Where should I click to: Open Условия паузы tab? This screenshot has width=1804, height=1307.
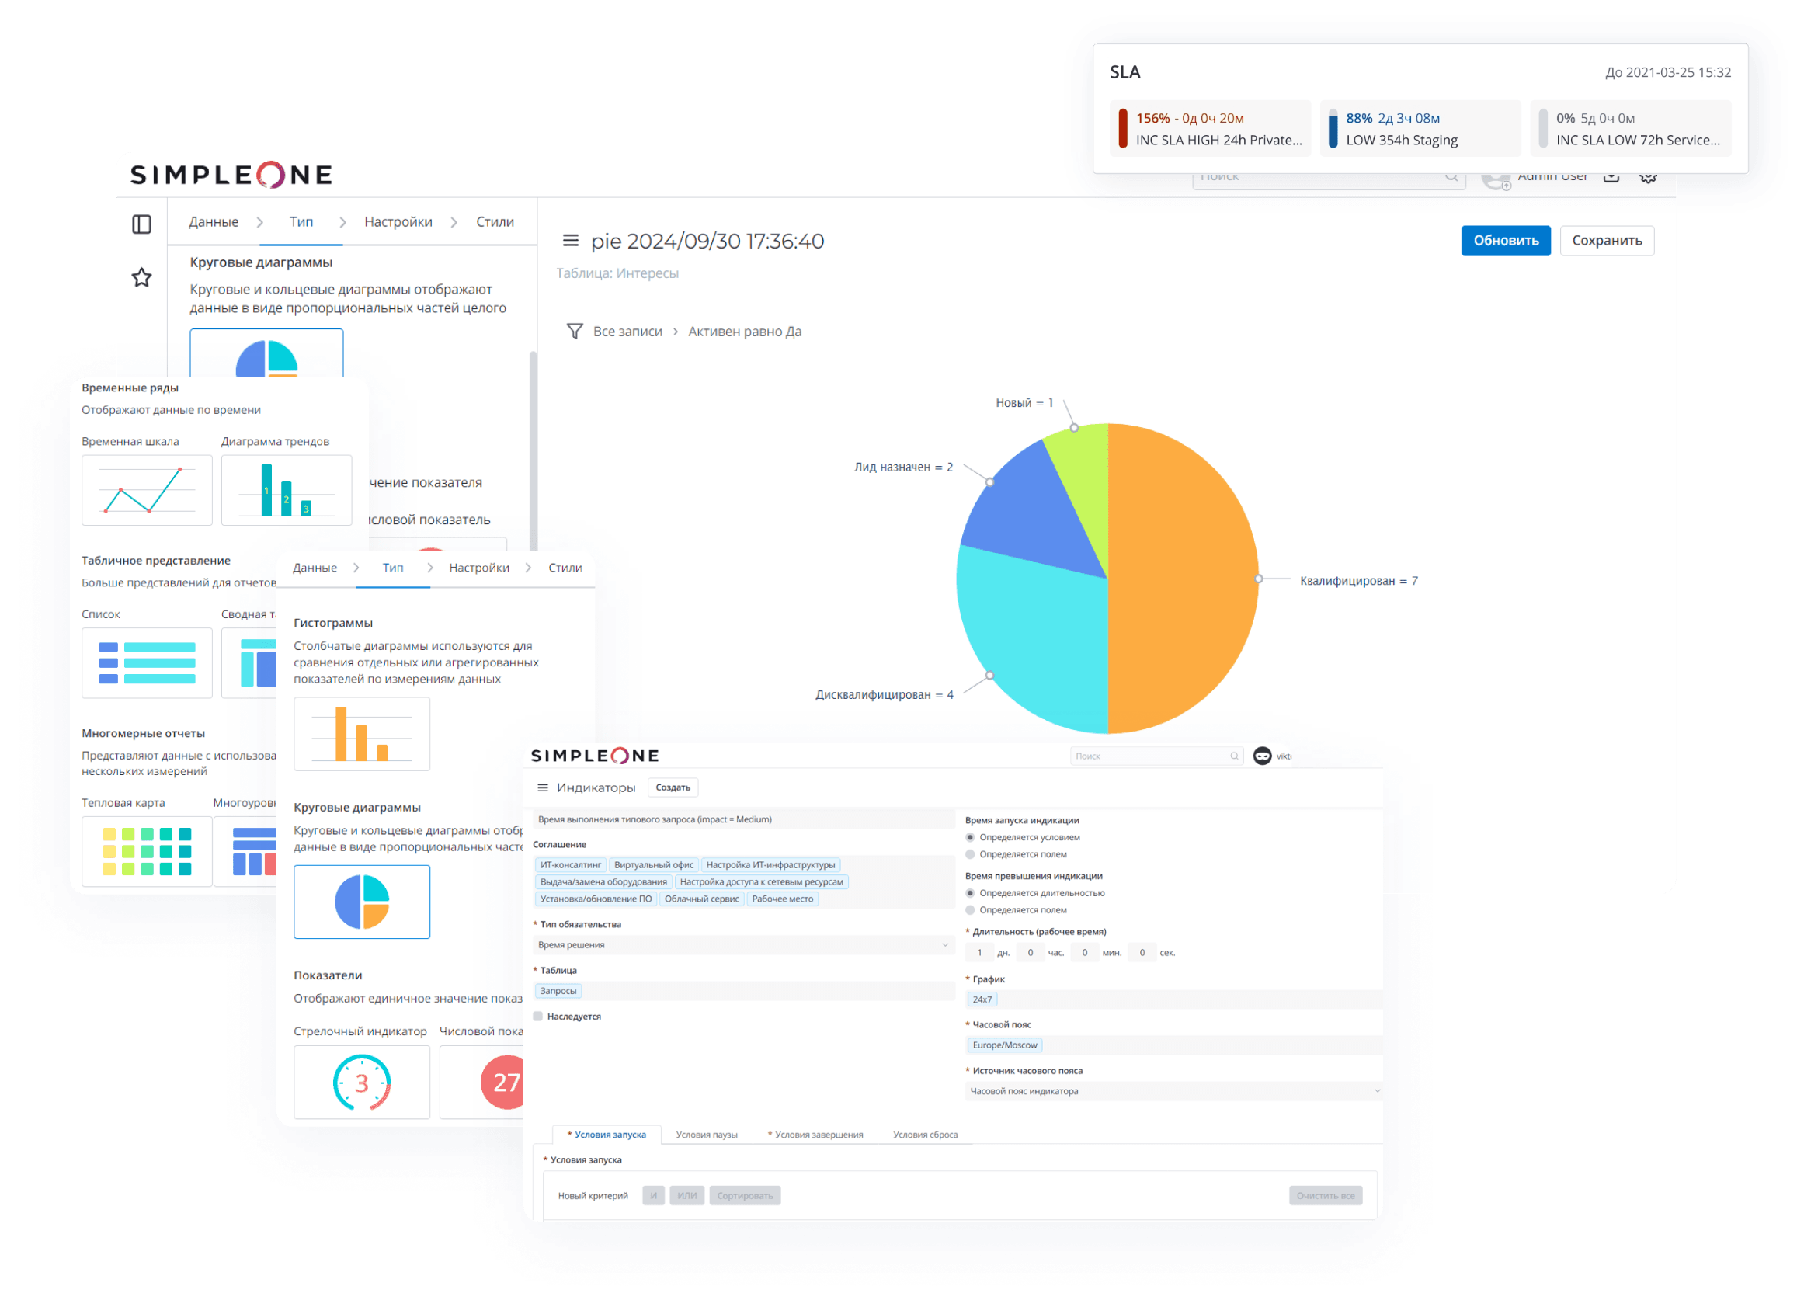[x=707, y=1135]
